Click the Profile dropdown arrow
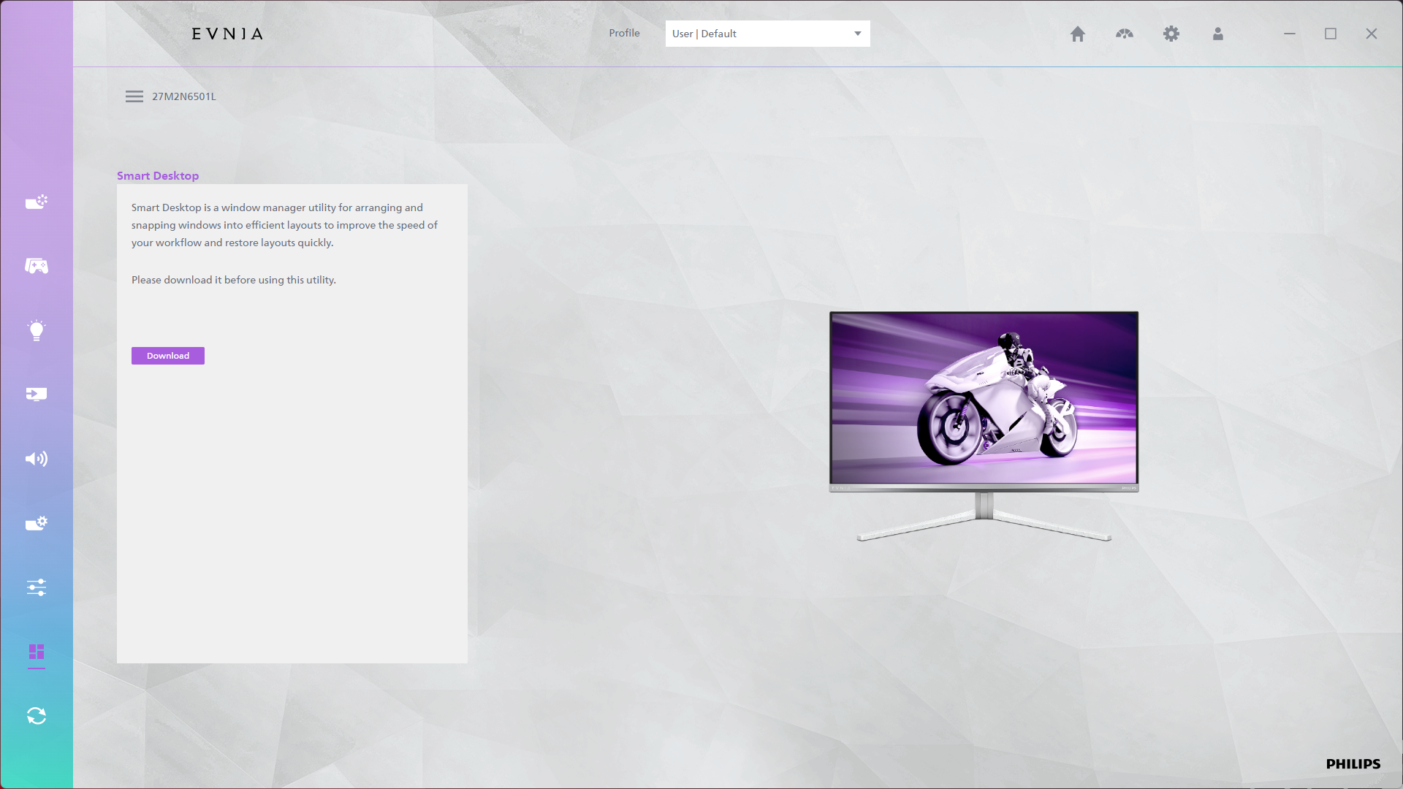The width and height of the screenshot is (1403, 789). click(858, 34)
